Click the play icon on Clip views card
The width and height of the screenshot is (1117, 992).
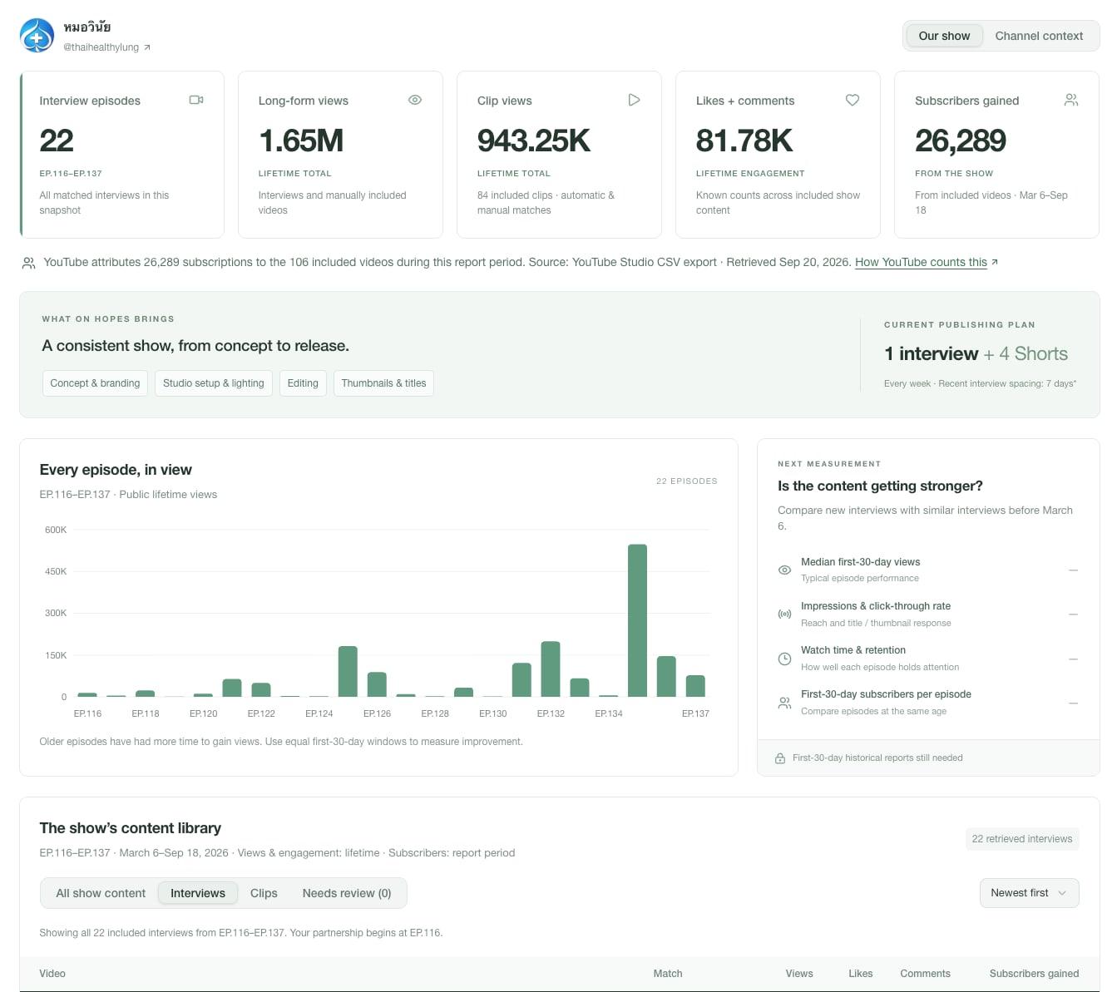[x=634, y=100]
